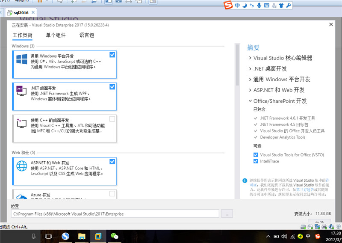
Task: Click the C++ desktop development monitor icon
Action: (x=22, y=123)
